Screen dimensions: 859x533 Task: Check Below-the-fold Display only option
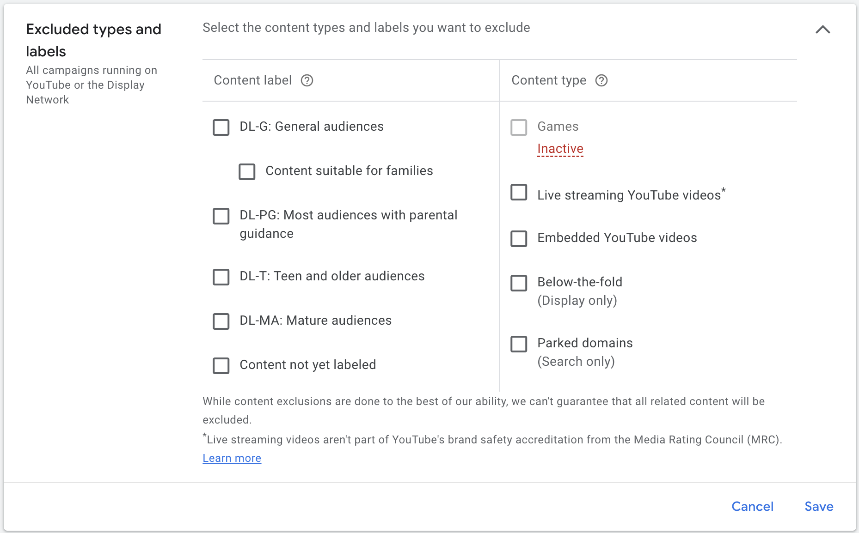coord(519,283)
